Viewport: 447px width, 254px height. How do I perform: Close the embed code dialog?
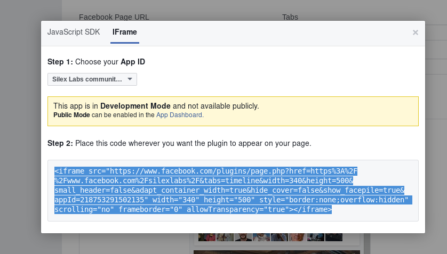coord(416,32)
